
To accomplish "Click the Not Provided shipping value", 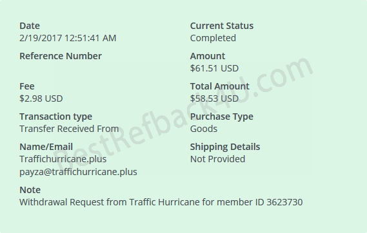I will click(x=217, y=159).
